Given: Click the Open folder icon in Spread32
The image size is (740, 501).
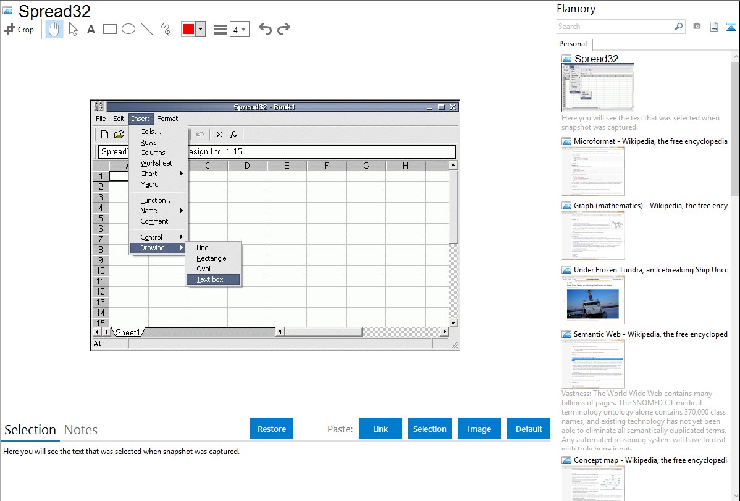Looking at the screenshot, I should (119, 135).
